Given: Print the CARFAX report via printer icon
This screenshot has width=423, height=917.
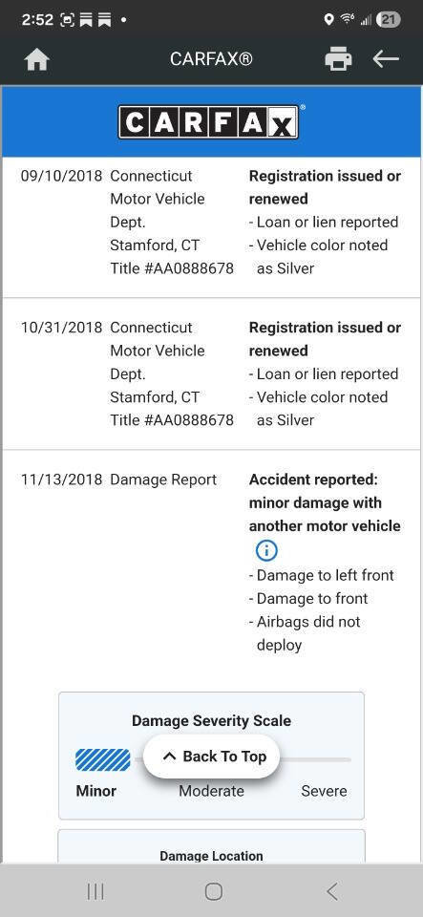Looking at the screenshot, I should click(x=338, y=59).
